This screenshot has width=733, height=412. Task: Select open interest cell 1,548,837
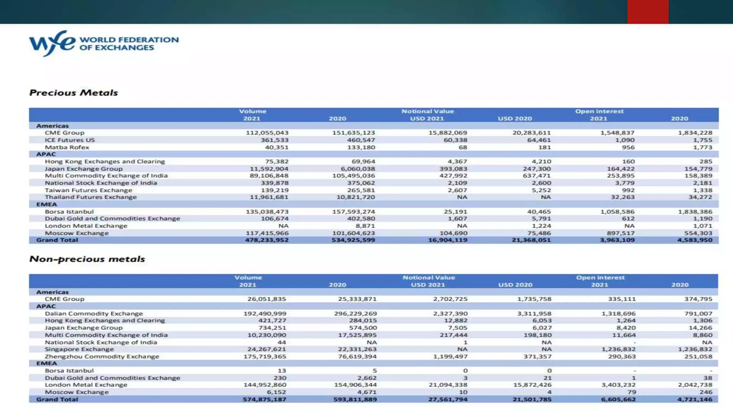click(x=617, y=133)
